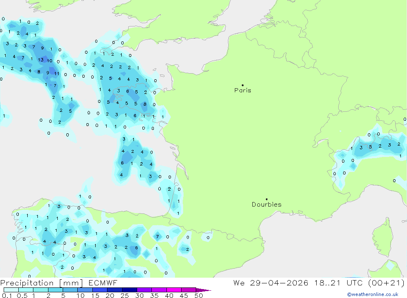Click the '18..21 UTC' time range text
This screenshot has height=298, width=407.
pos(338,283)
